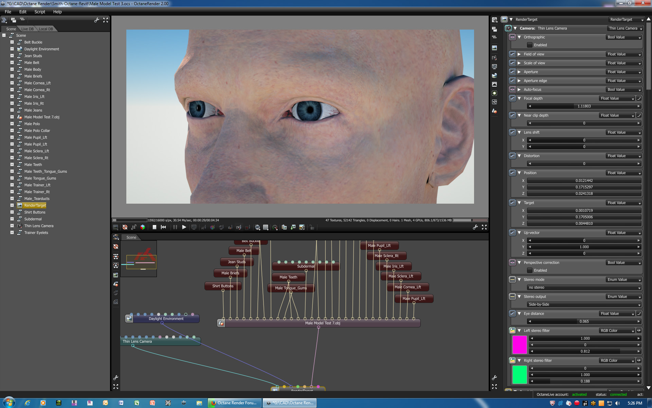This screenshot has height=408, width=652.
Task: Expand the Field of view section
Action: (x=519, y=54)
